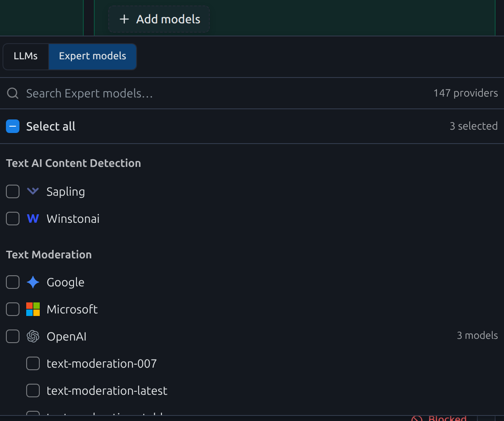Click the Google sparkle logo

[x=33, y=282]
